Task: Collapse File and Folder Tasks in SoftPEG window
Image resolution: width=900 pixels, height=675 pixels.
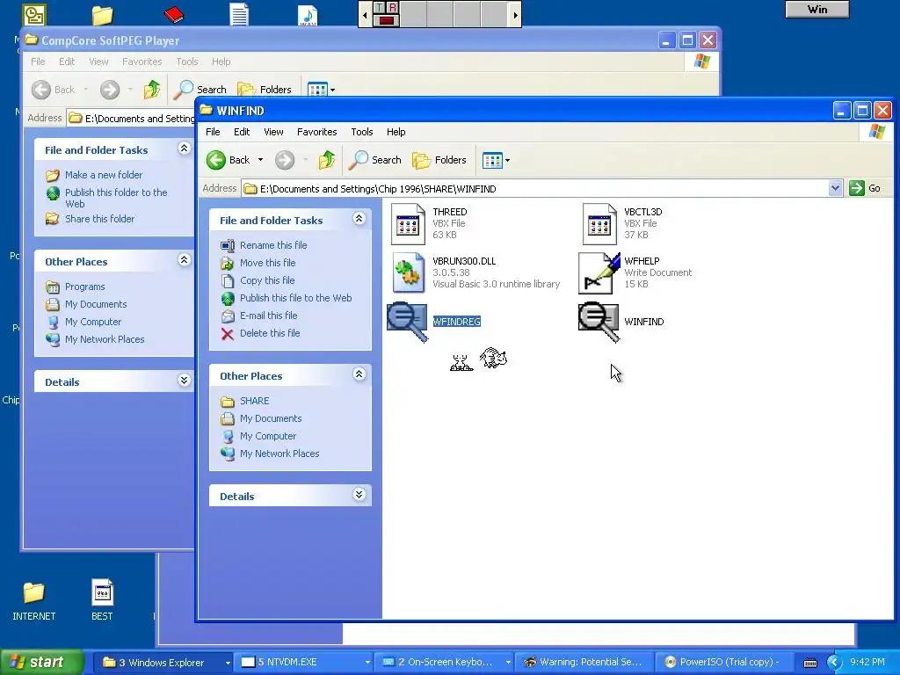Action: 184,149
